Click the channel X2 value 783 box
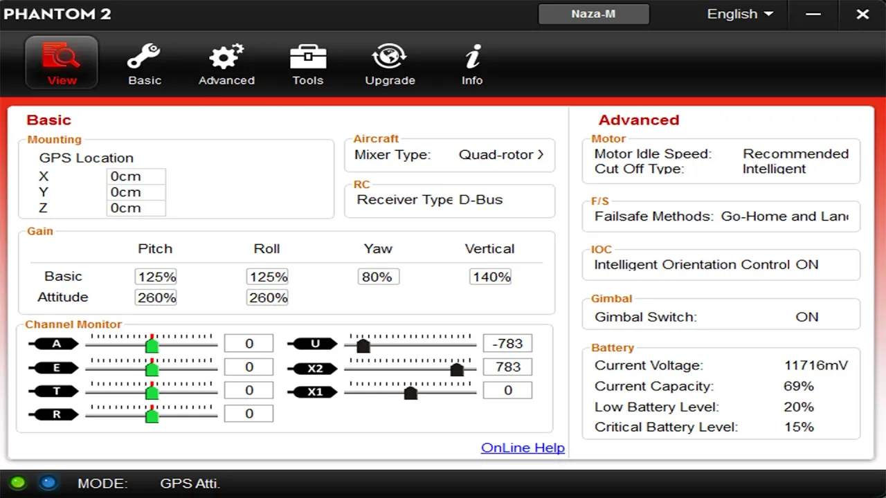886x498 pixels. point(507,367)
